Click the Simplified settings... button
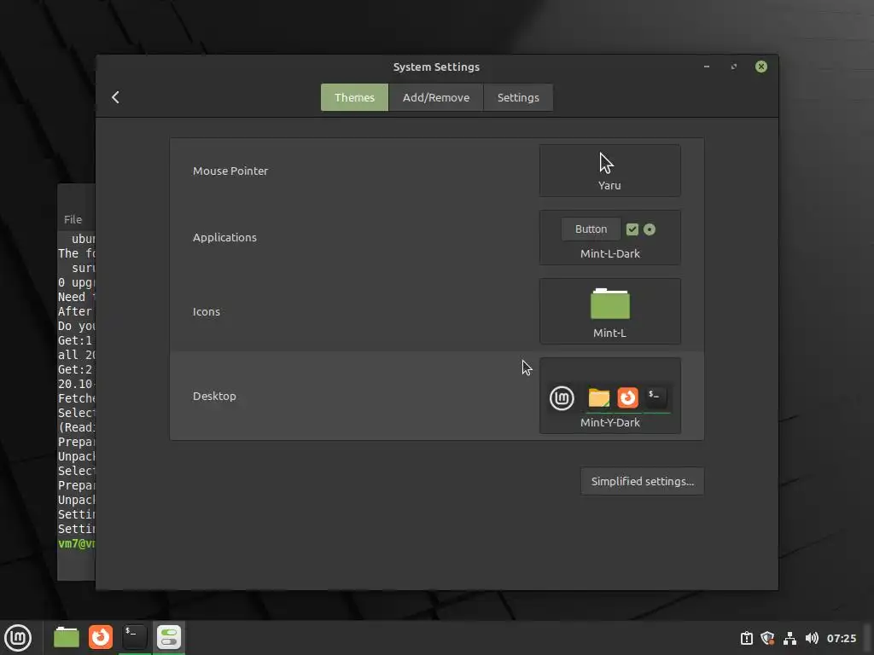874x655 pixels. click(642, 481)
